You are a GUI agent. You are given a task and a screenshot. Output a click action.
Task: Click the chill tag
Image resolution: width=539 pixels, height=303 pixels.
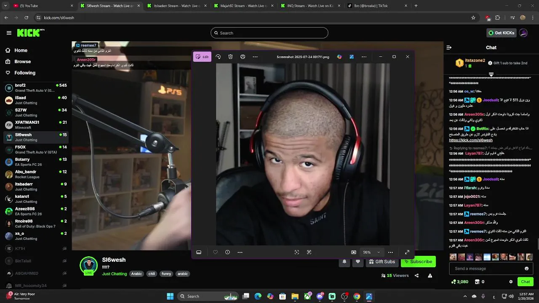pos(152,274)
